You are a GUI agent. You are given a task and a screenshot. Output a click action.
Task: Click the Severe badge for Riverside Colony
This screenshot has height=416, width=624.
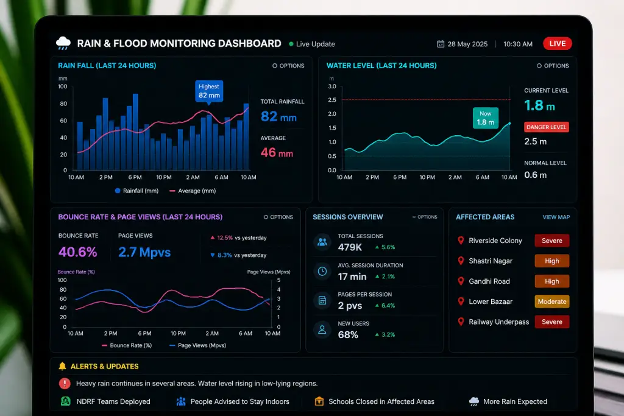(x=551, y=241)
